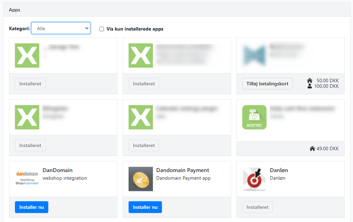The width and height of the screenshot is (353, 222).
Task: Click the 49,00 DKK price label
Action: tap(328, 149)
